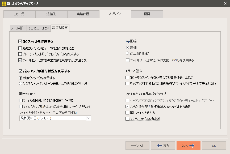
Task: Open the 最終更新日 (デフォルト) comparison dropdown
Action: pos(55,118)
